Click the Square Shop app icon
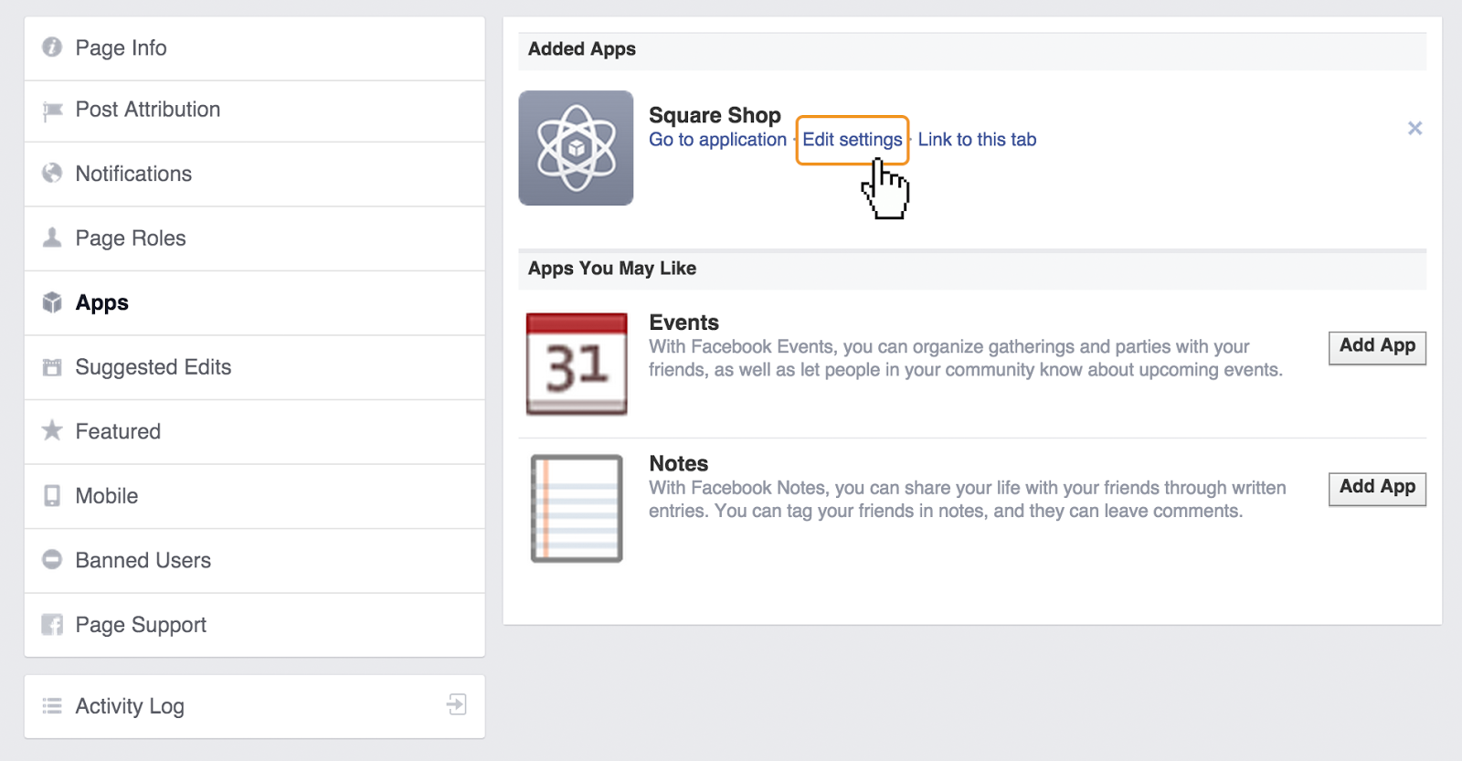This screenshot has width=1462, height=761. click(576, 148)
